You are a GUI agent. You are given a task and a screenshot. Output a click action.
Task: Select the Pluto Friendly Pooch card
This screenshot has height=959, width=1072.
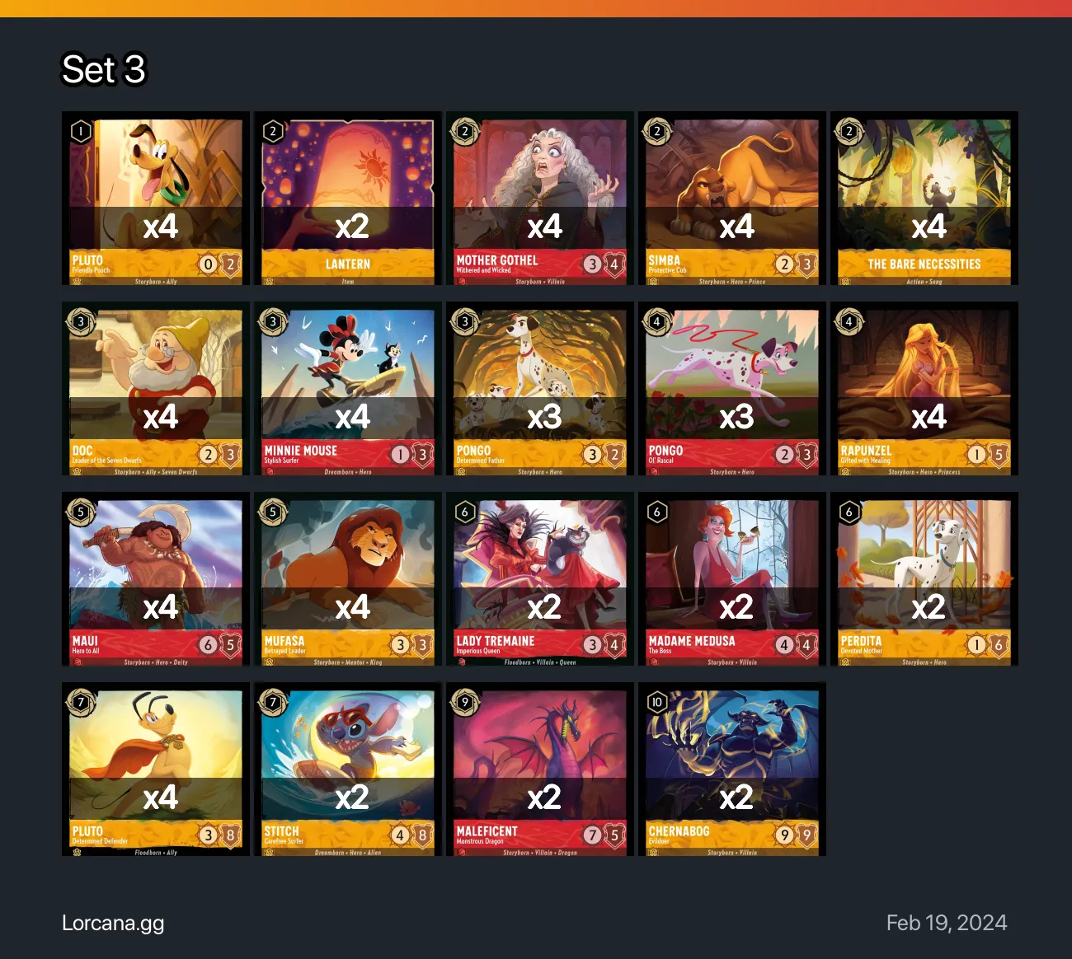coord(156,199)
